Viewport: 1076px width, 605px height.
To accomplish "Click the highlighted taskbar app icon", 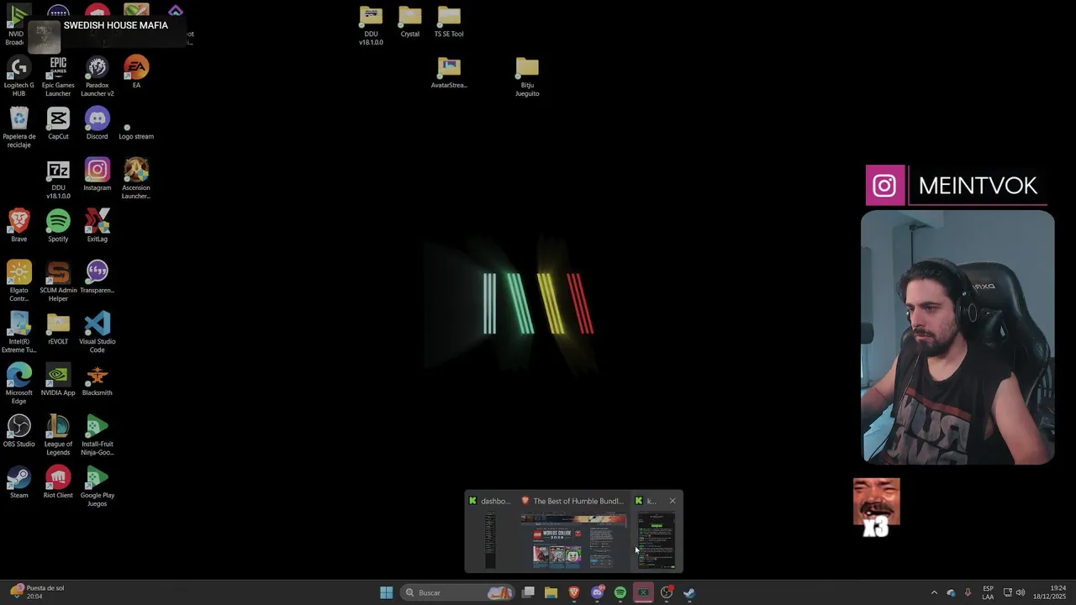I will point(643,592).
